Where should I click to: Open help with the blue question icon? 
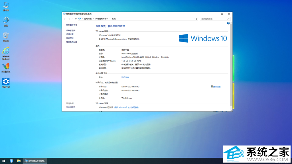point(228,23)
